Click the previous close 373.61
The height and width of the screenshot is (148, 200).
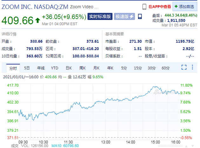(93, 42)
